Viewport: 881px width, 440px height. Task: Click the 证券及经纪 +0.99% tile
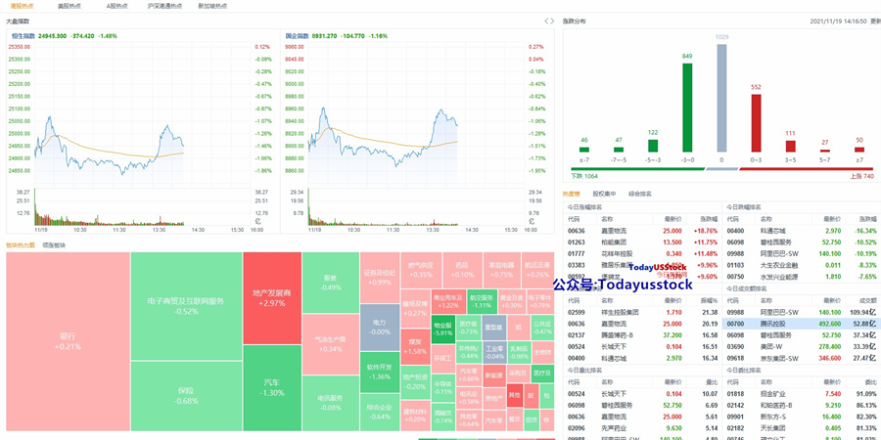click(379, 278)
